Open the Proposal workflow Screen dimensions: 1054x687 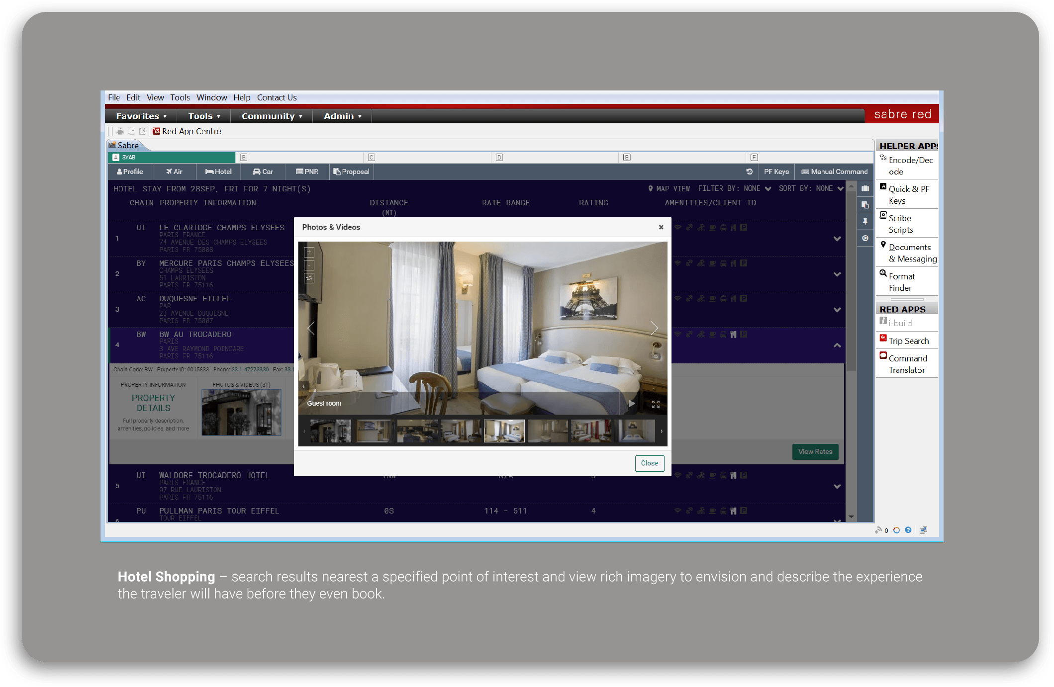pyautogui.click(x=351, y=172)
